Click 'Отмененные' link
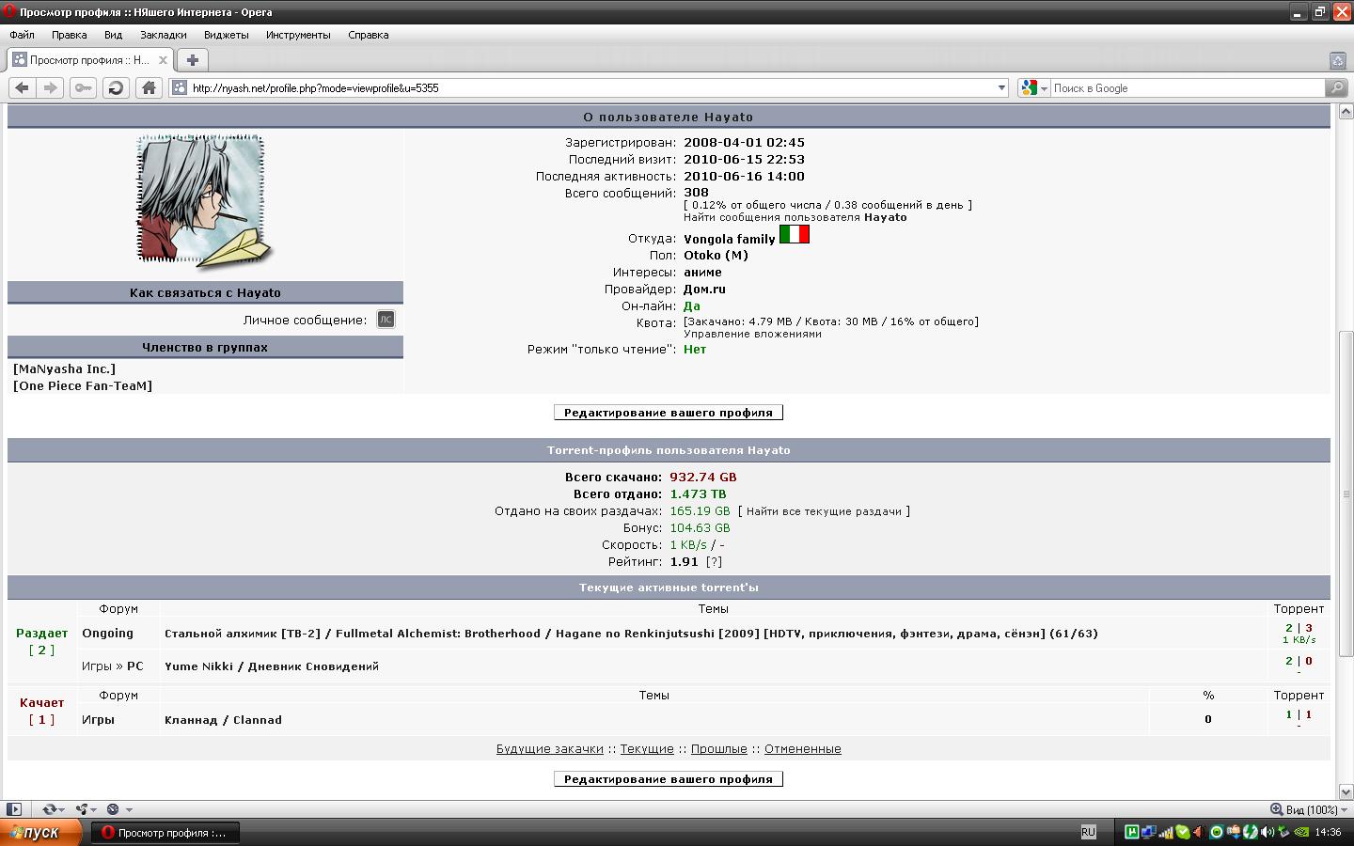 click(x=802, y=749)
